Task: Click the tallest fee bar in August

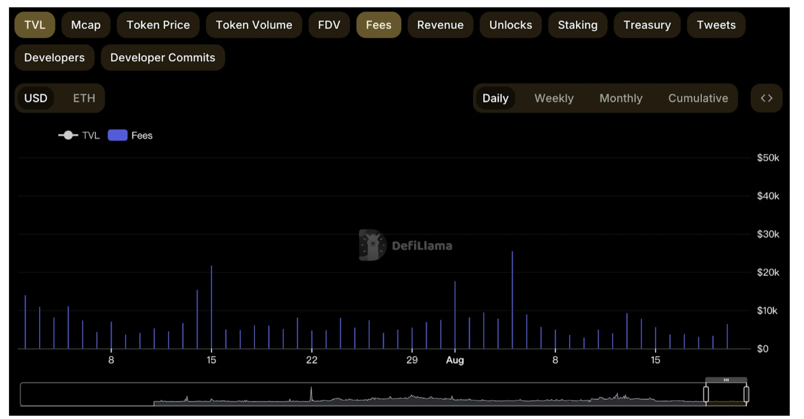Action: pyautogui.click(x=512, y=299)
